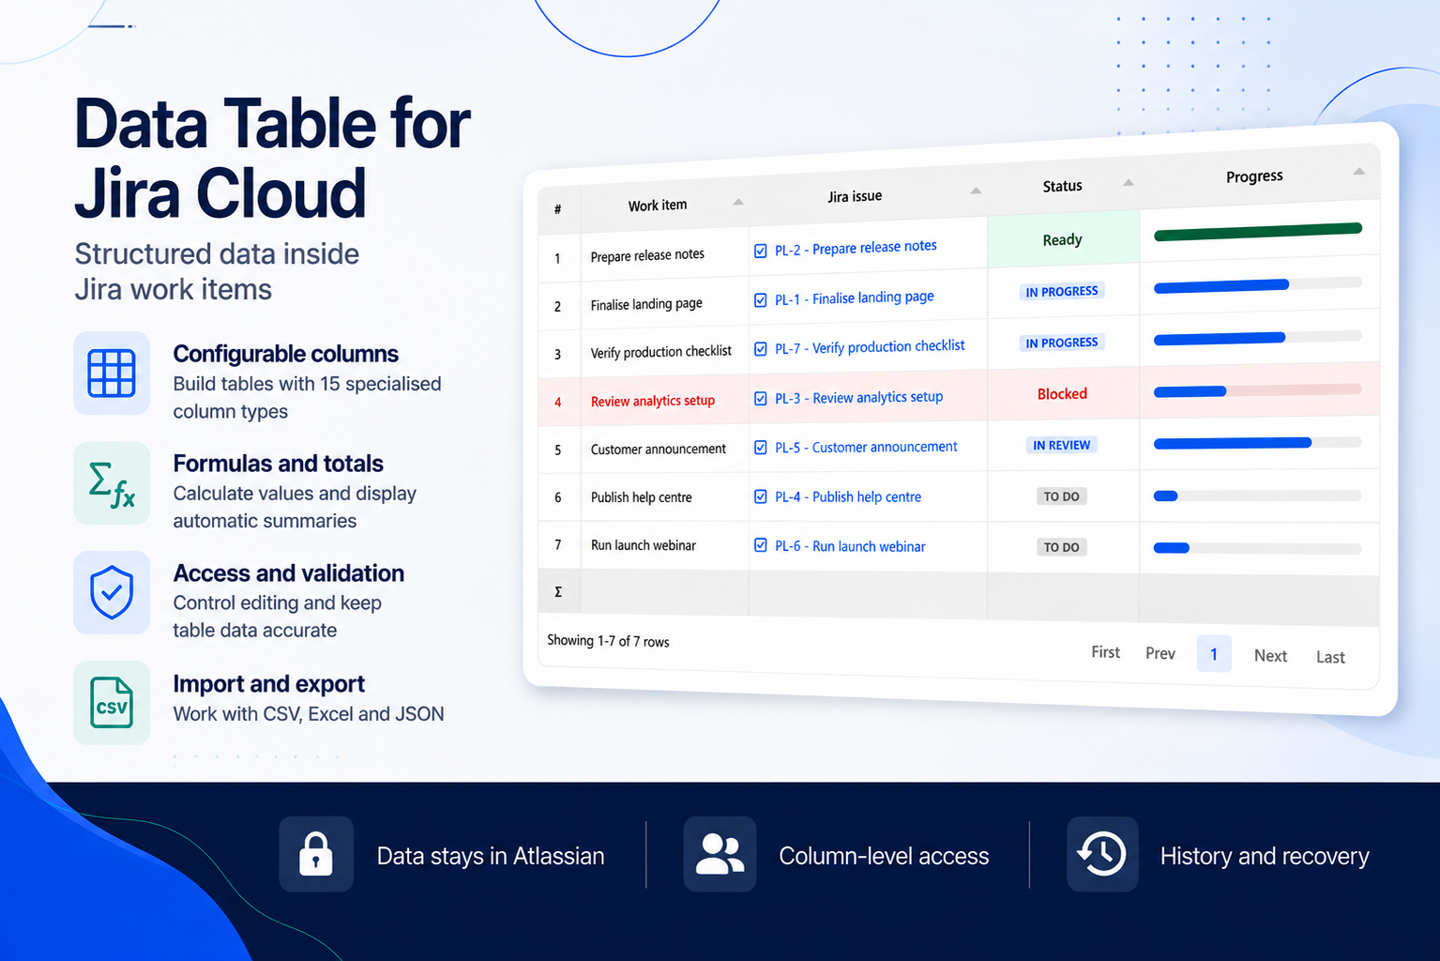Click the issue icon next to PL-2
Image resolution: width=1440 pixels, height=961 pixels.
coord(761,251)
